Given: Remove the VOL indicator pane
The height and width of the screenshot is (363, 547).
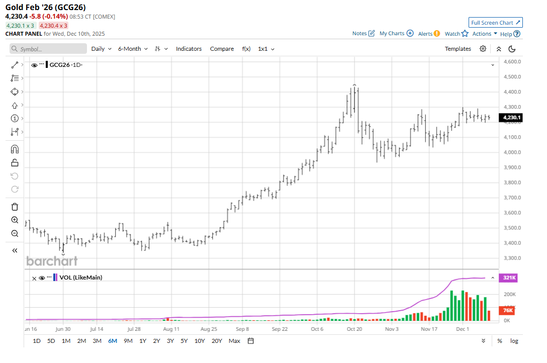Looking at the screenshot, I should coord(34,278).
